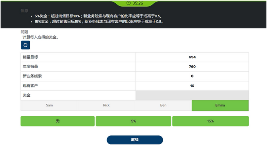Select the Emma tab
Viewport: 267px width, 145px height.
point(220,106)
